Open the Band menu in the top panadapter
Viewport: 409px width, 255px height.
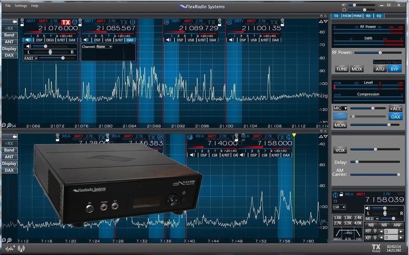click(x=9, y=35)
